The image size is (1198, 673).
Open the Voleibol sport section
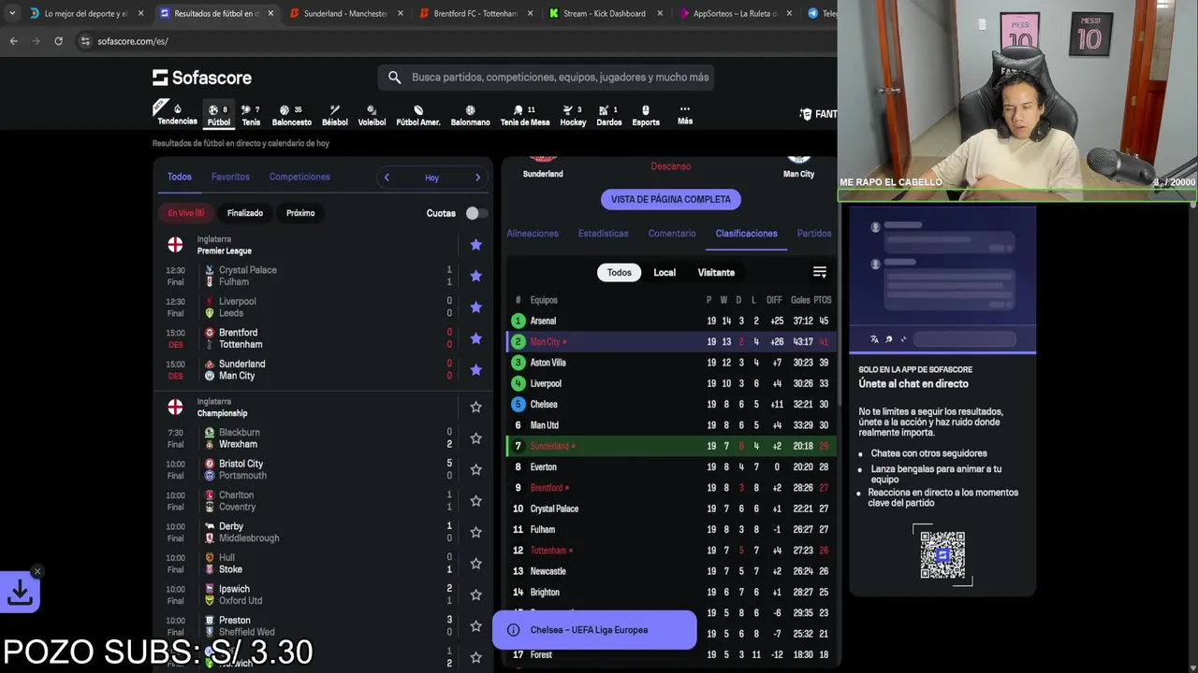point(372,115)
